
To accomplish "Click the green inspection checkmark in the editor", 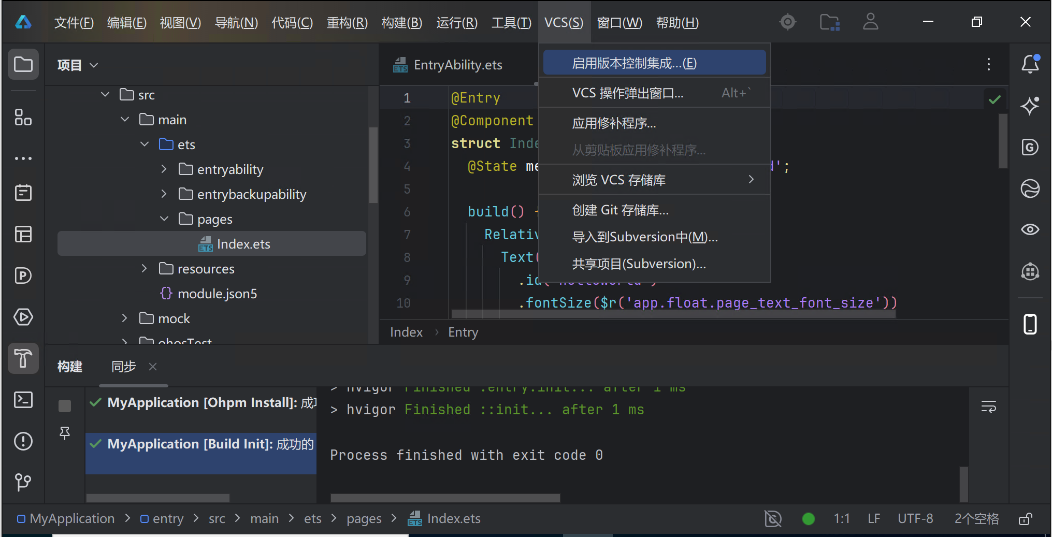I will pyautogui.click(x=995, y=99).
